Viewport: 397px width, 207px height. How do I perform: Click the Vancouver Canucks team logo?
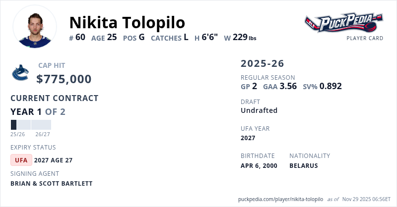20,73
